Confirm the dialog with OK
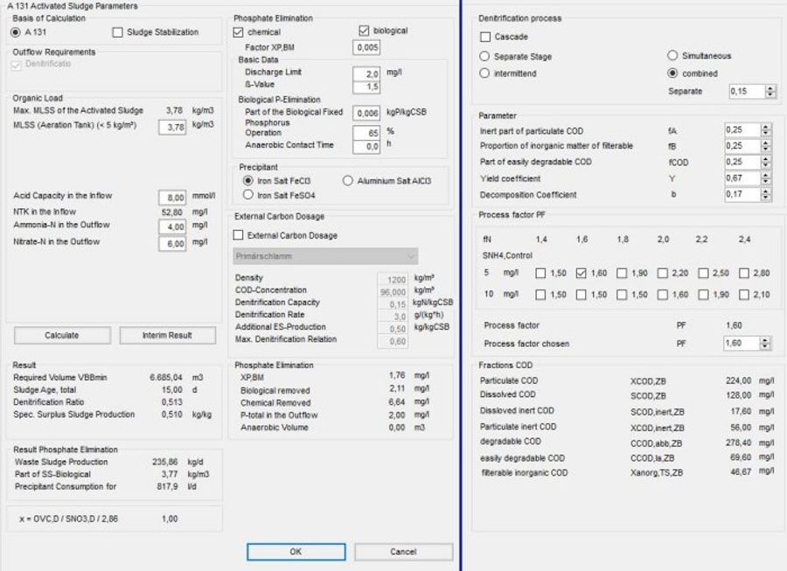 point(296,552)
